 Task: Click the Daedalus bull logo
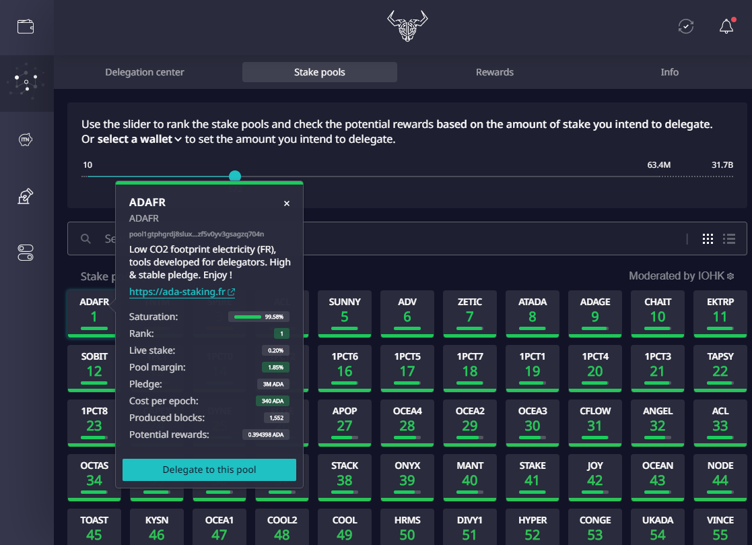407,26
